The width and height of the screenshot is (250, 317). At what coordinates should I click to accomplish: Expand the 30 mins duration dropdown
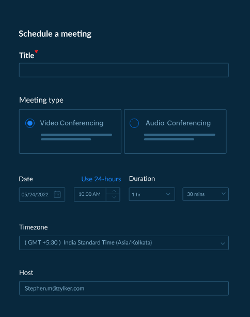point(206,194)
